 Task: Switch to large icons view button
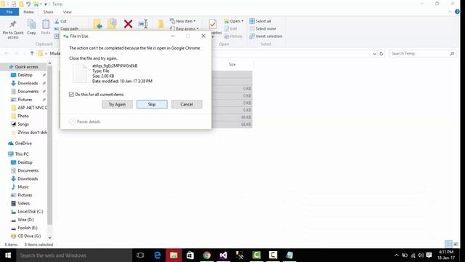click(x=456, y=245)
